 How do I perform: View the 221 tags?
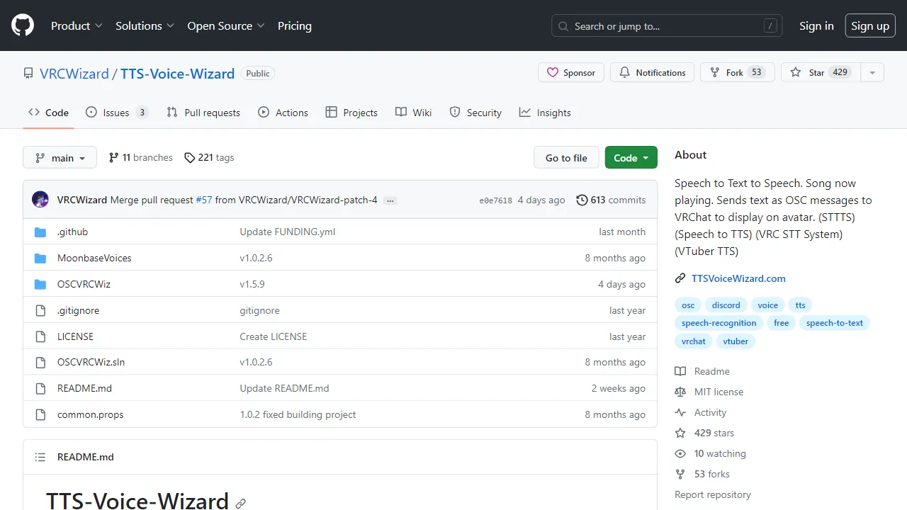(x=209, y=158)
